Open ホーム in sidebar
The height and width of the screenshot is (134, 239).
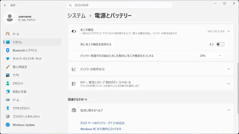click(32, 34)
